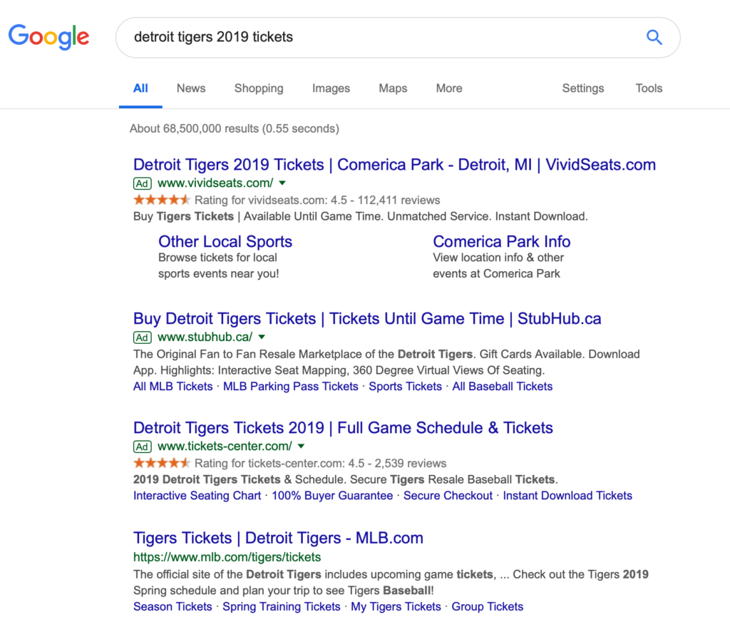Open the Google logo homepage link
730x632 pixels.
pyautogui.click(x=49, y=37)
